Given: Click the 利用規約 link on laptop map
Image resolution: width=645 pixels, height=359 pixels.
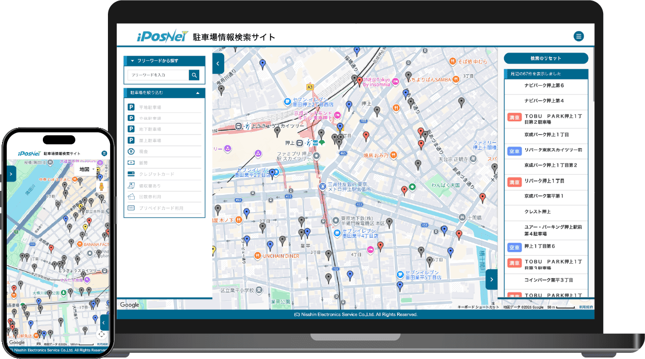Looking at the screenshot, I should pyautogui.click(x=586, y=307).
